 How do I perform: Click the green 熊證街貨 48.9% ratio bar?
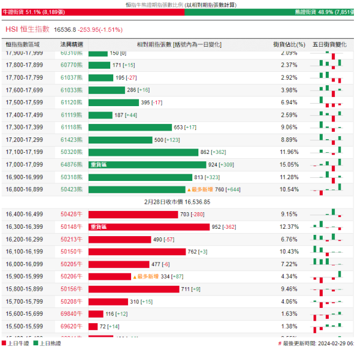(269, 12)
